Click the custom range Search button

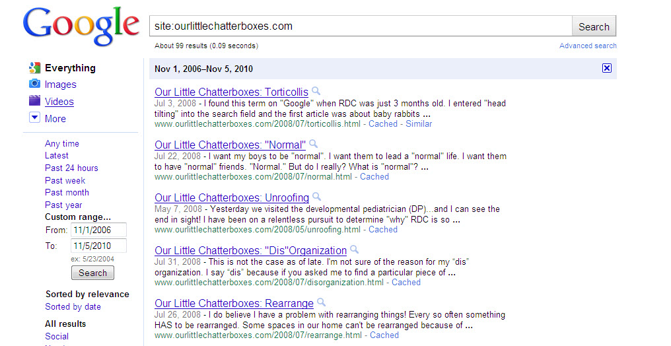coord(92,273)
